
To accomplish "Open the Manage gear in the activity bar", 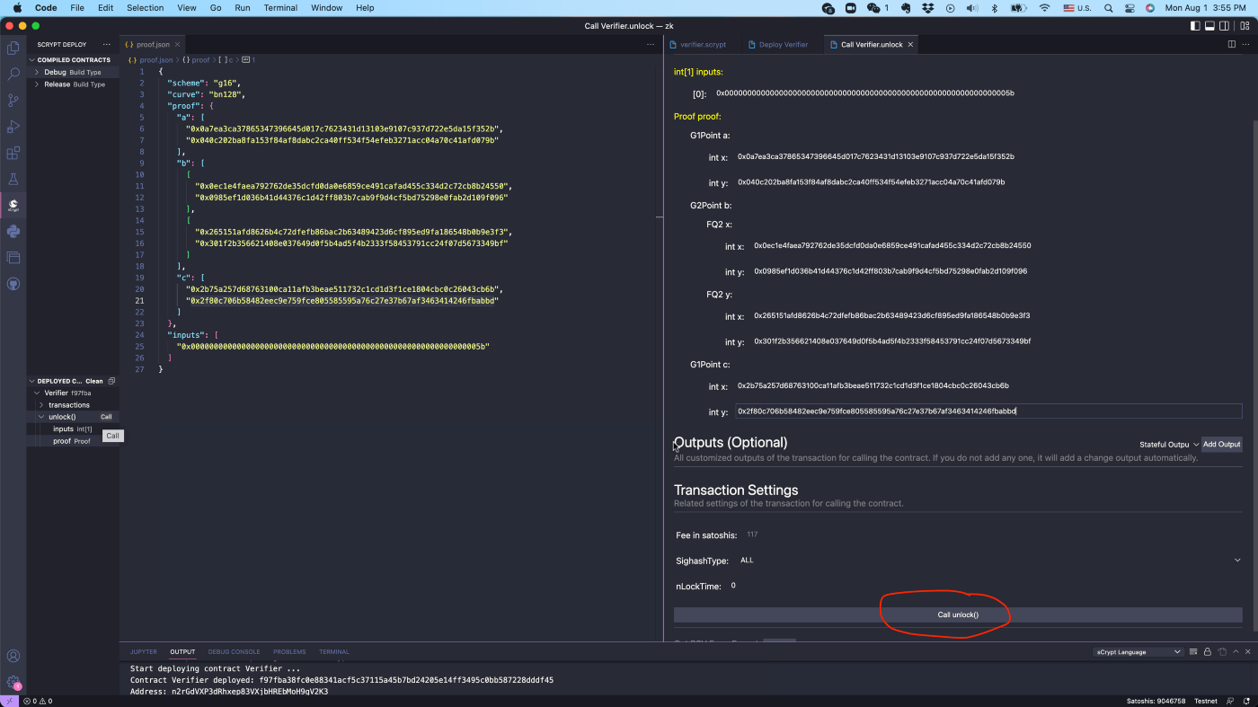I will [x=13, y=683].
